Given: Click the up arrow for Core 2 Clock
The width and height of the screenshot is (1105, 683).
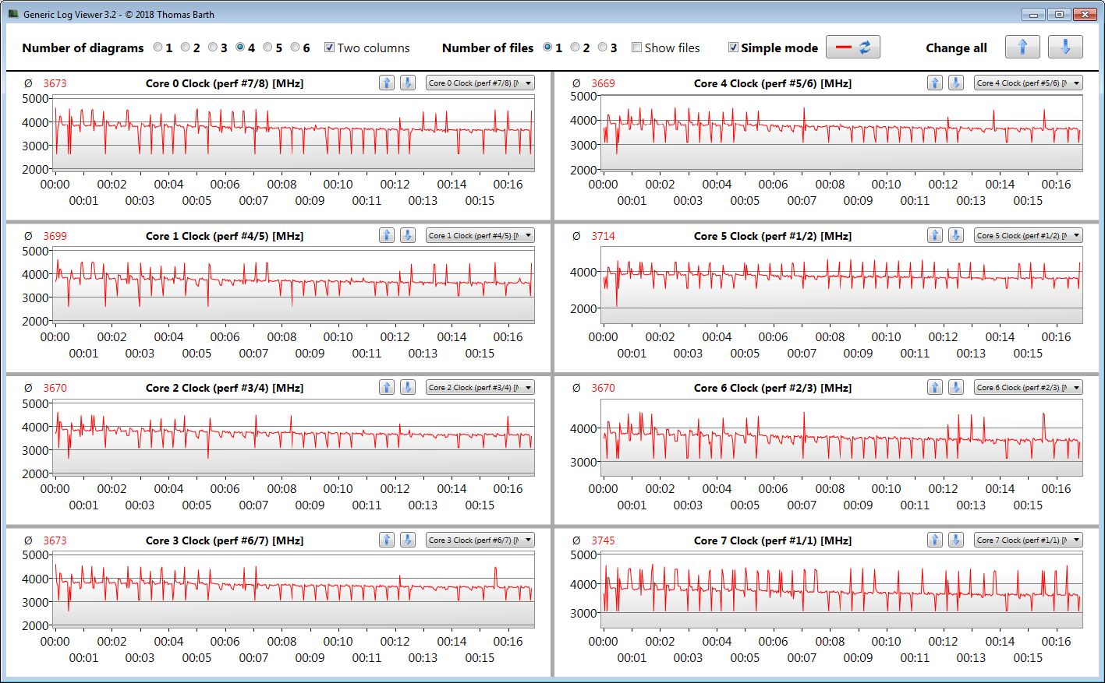Looking at the screenshot, I should pos(387,387).
